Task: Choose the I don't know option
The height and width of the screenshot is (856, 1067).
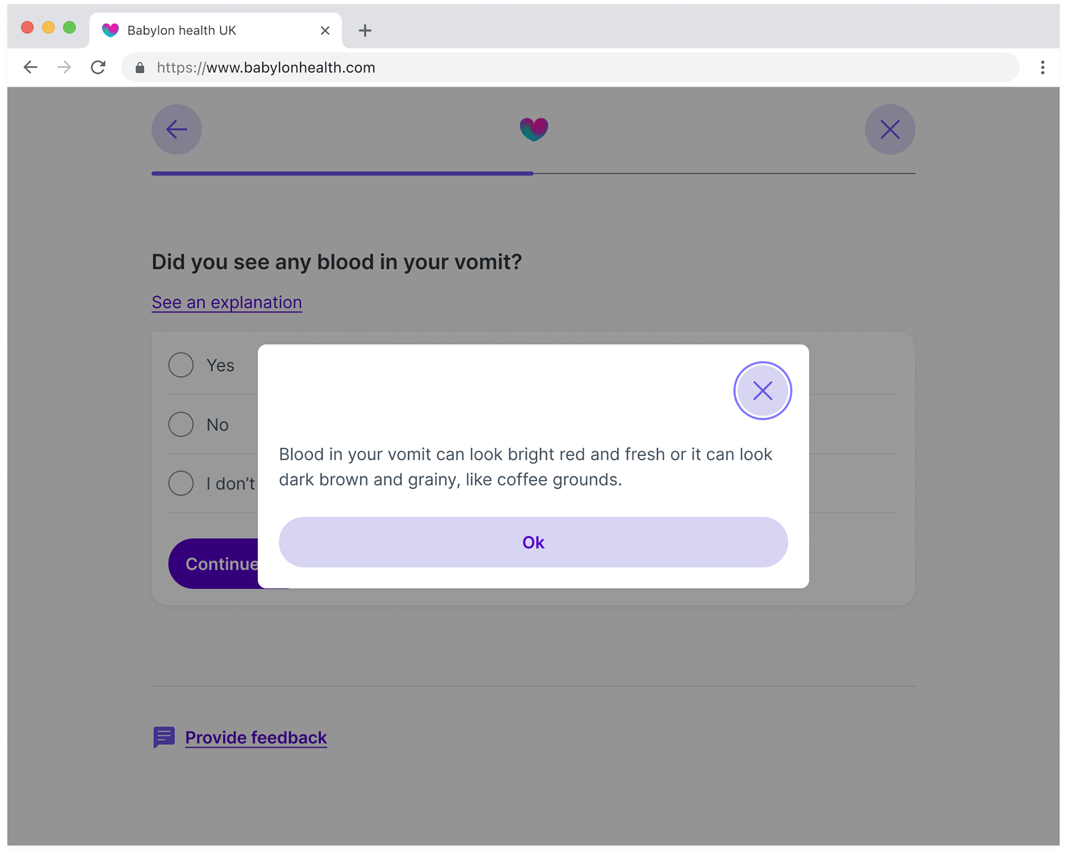Action: tap(180, 483)
